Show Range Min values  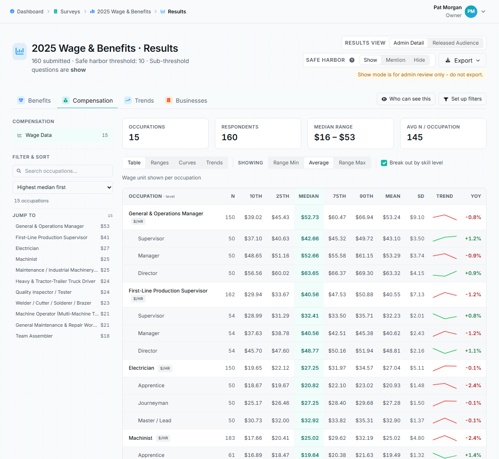coord(286,163)
